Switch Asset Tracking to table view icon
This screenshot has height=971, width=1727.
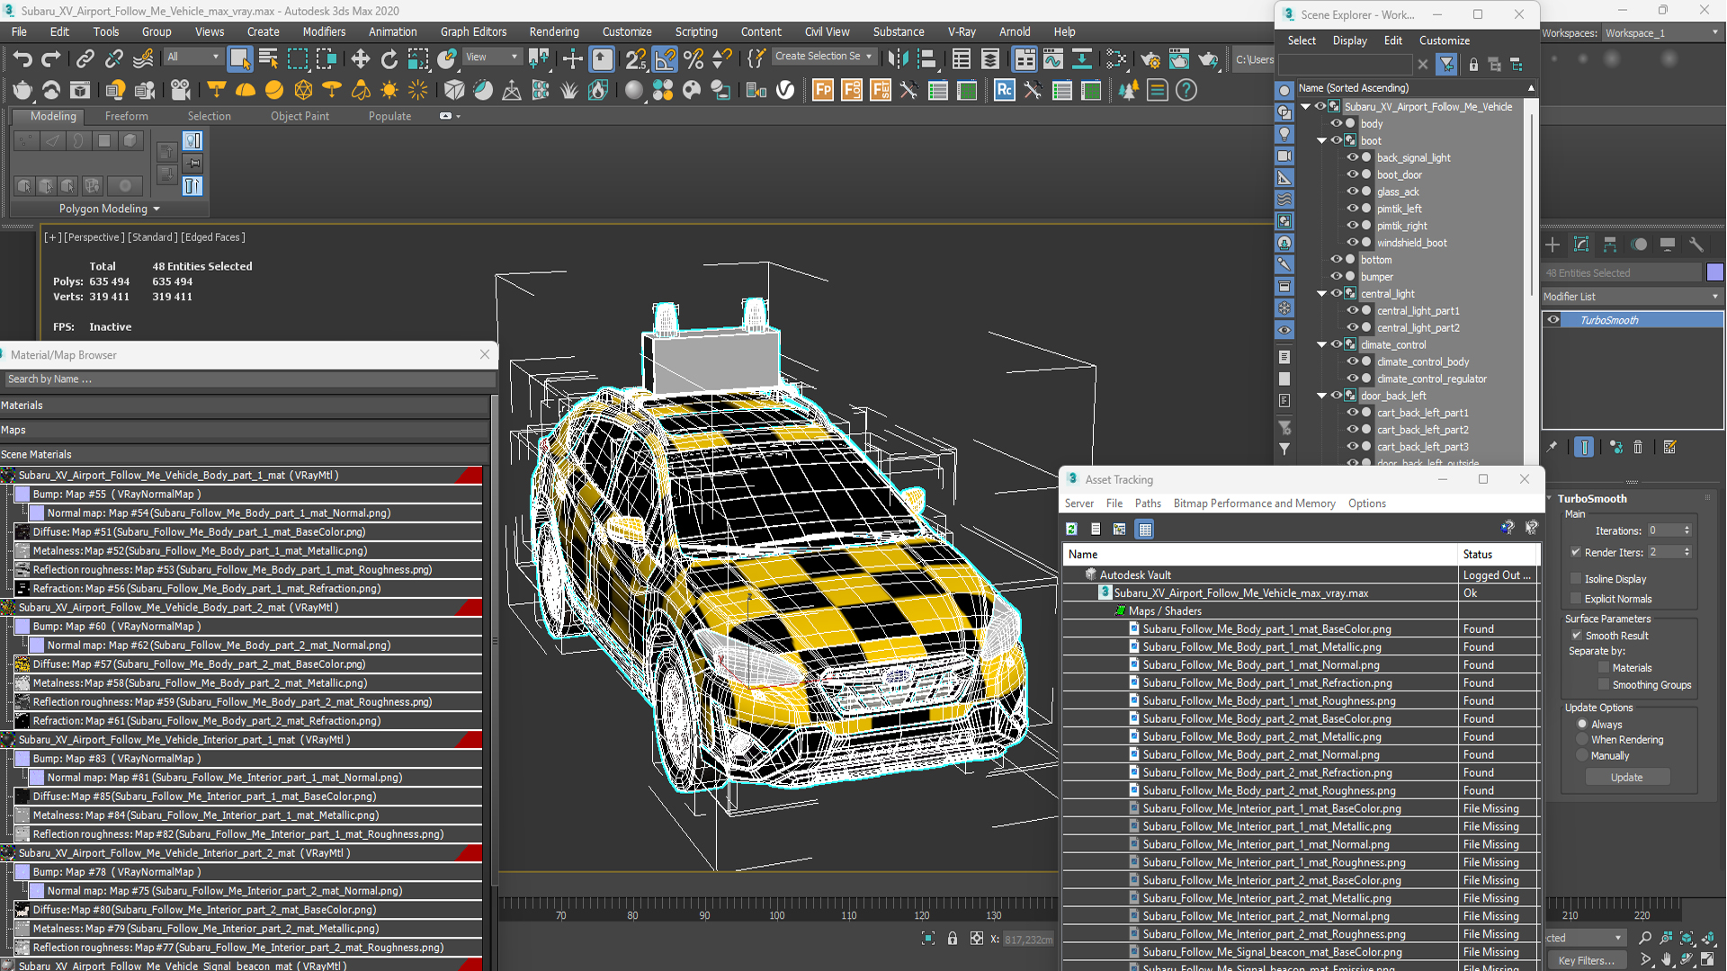click(x=1145, y=529)
